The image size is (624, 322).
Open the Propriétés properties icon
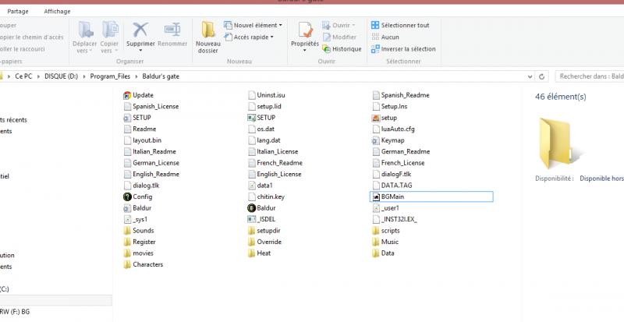point(305,30)
